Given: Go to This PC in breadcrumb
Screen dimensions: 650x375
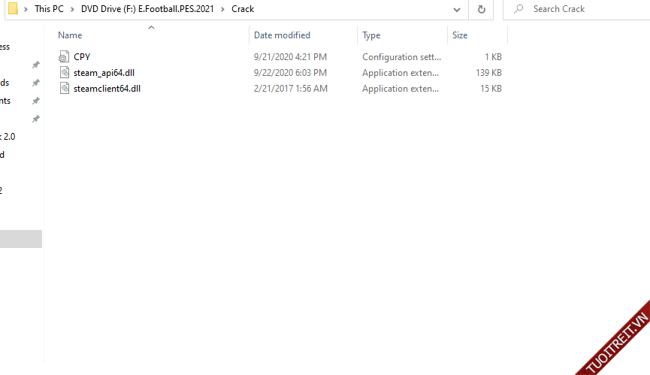Looking at the screenshot, I should point(49,9).
